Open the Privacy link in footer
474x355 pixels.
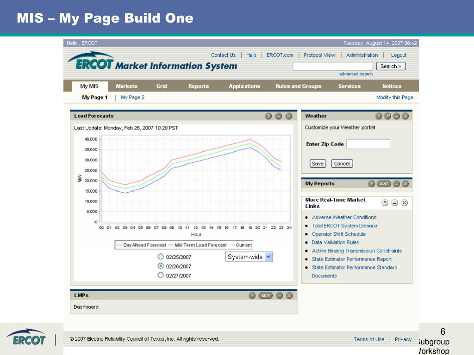pos(403,339)
